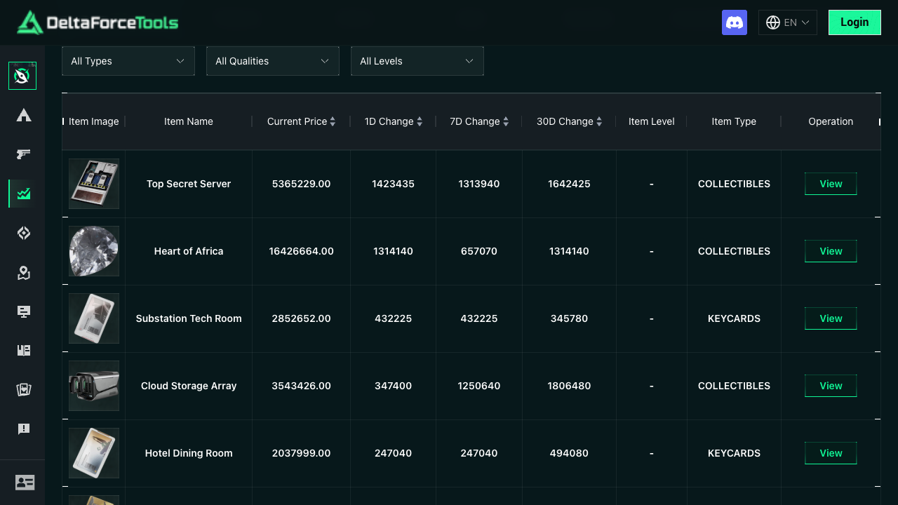Click the DeltaForceTools logo

(98, 22)
